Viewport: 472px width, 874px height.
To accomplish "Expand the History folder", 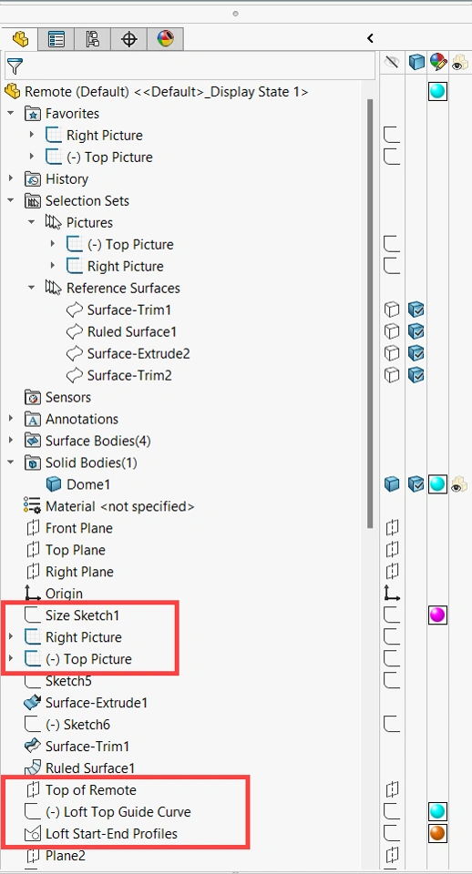I will 11,179.
